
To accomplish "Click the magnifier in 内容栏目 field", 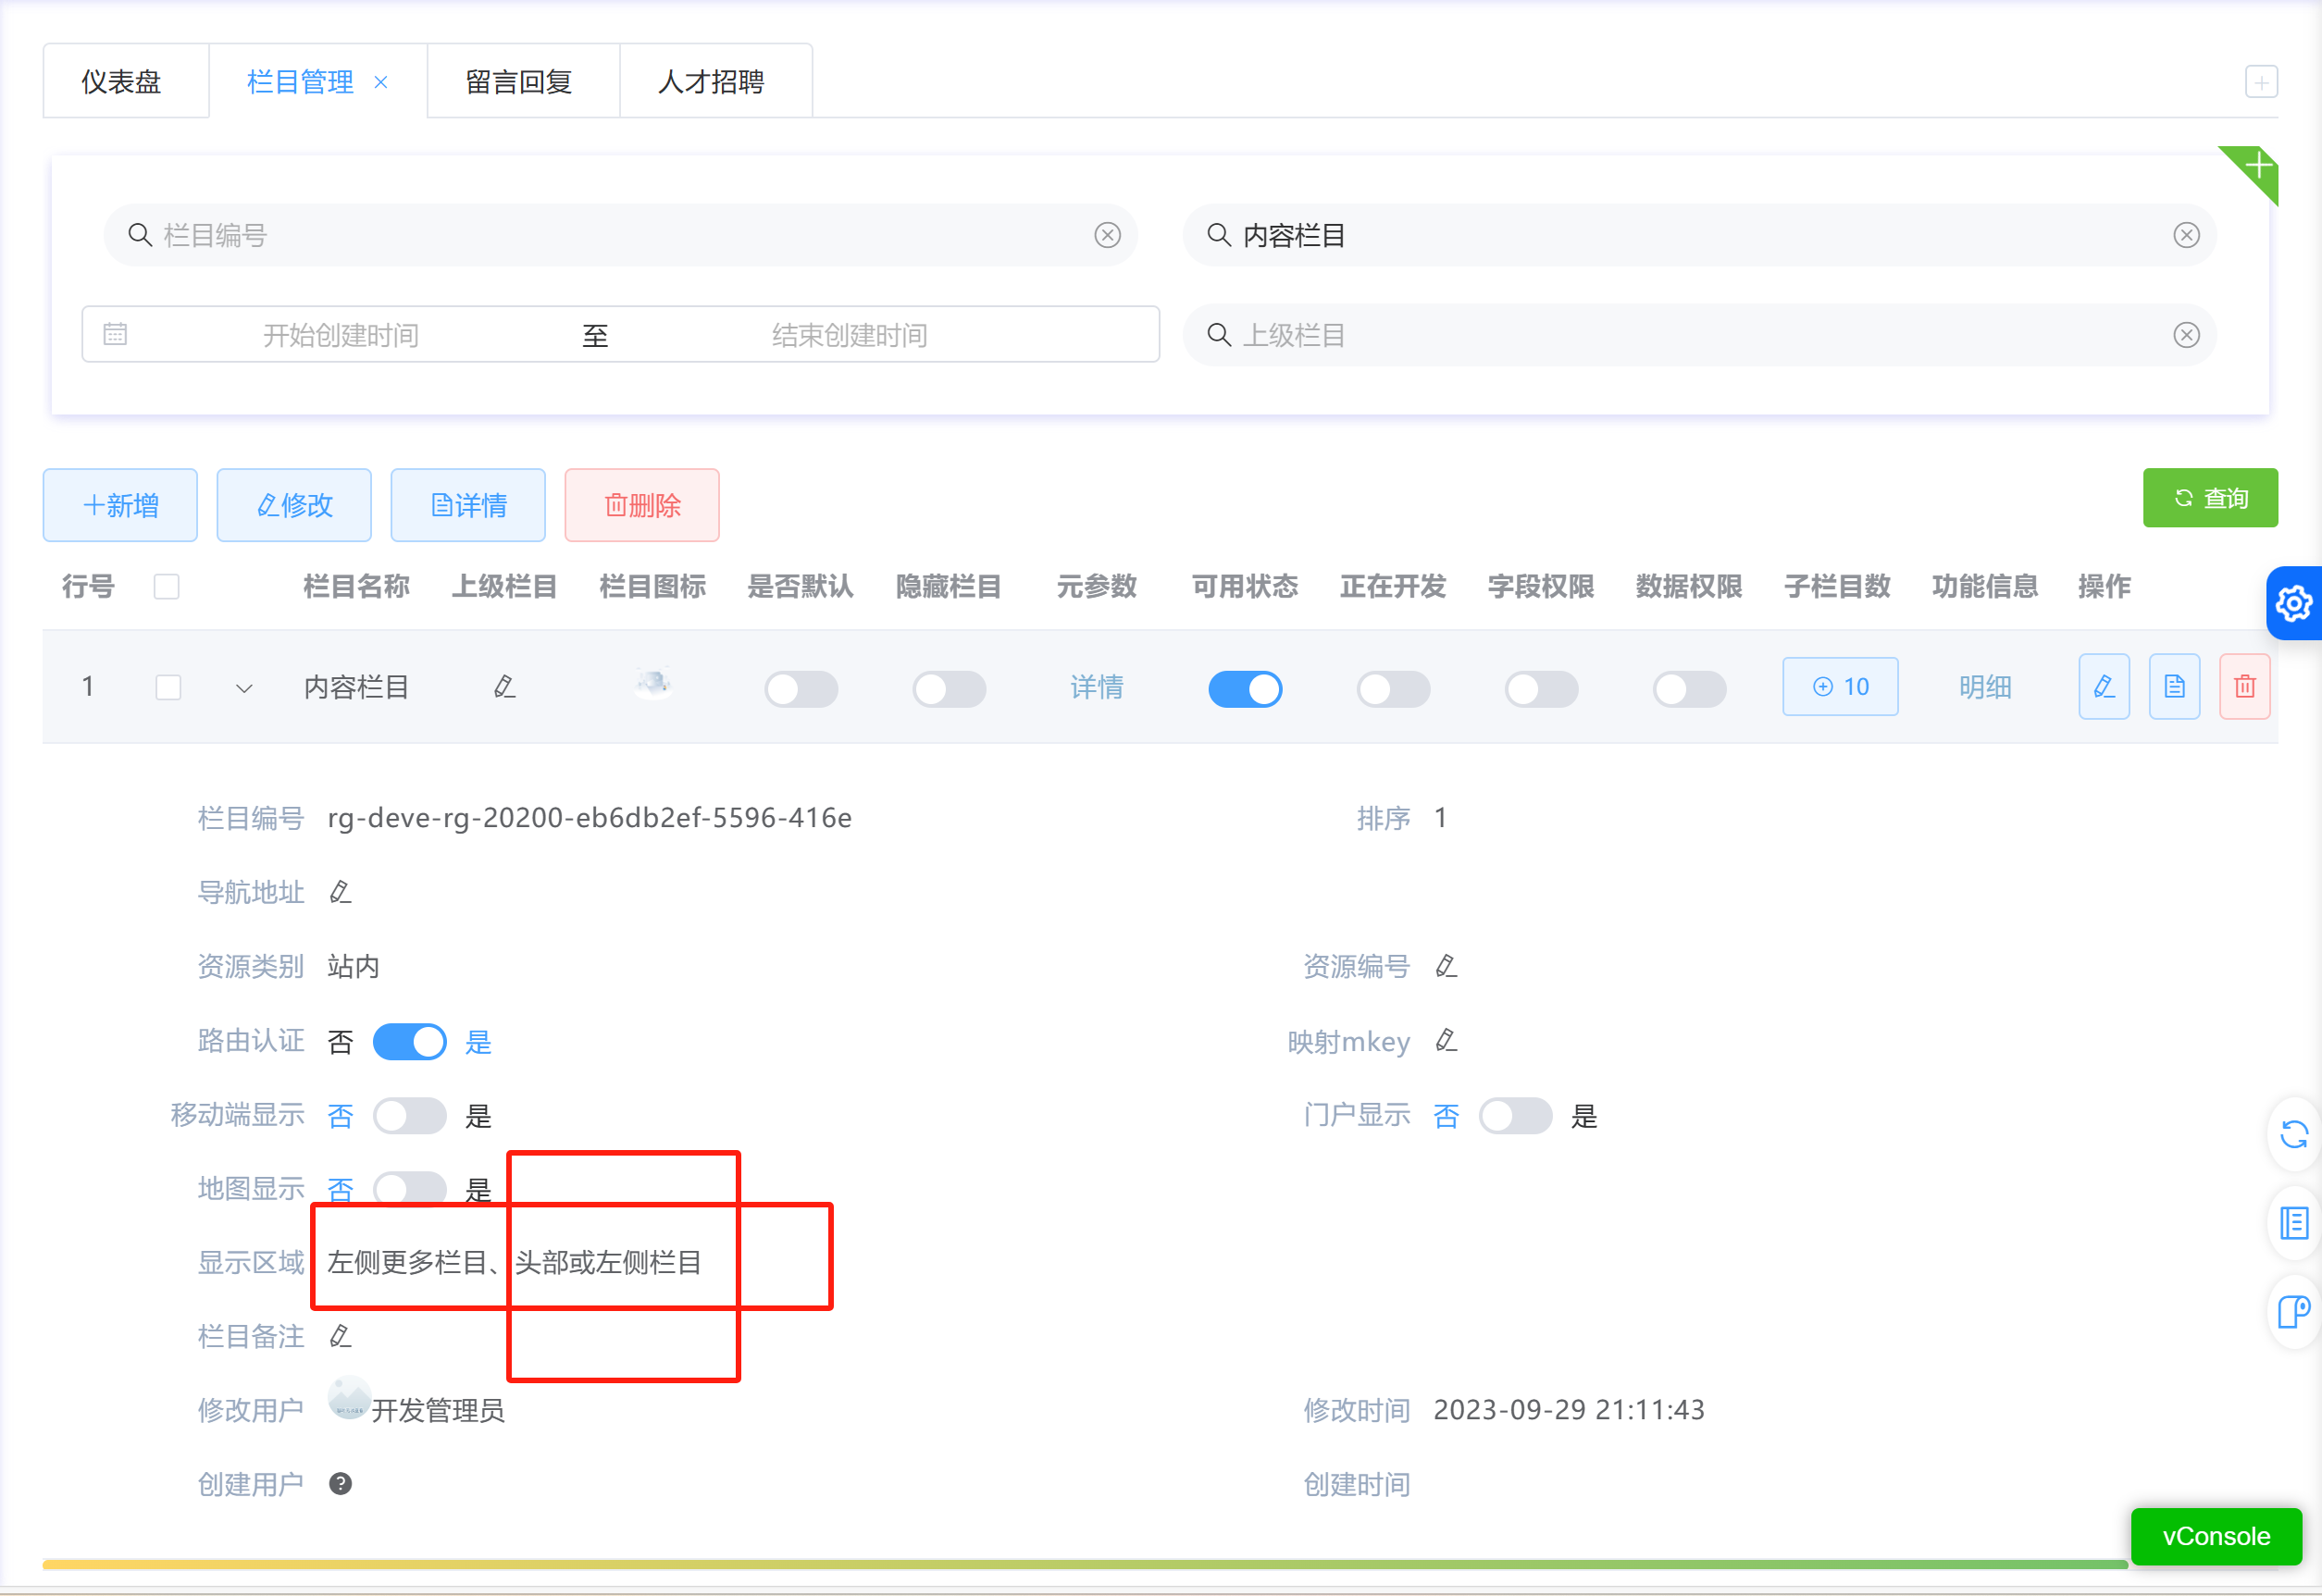I will [1218, 235].
